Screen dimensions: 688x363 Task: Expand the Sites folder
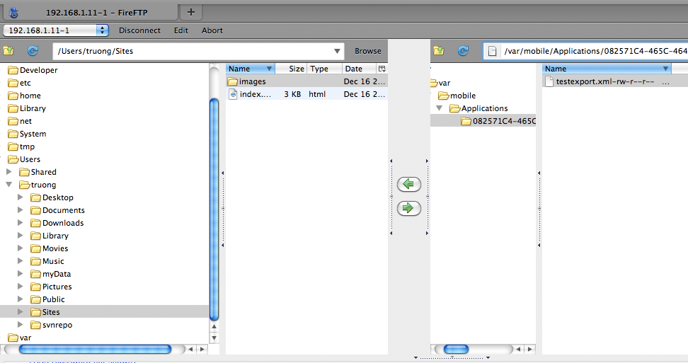tap(21, 312)
